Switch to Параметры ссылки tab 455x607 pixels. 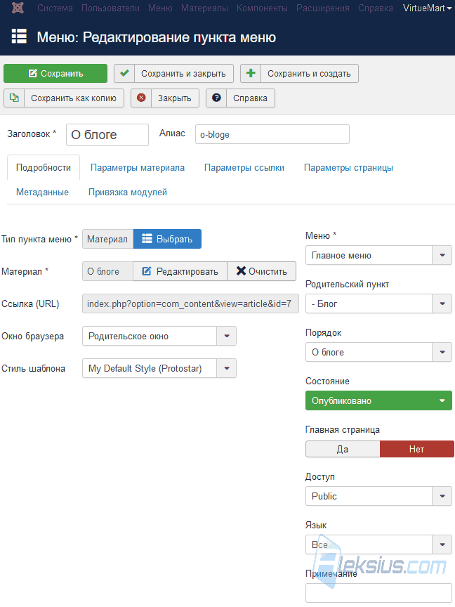pos(244,168)
